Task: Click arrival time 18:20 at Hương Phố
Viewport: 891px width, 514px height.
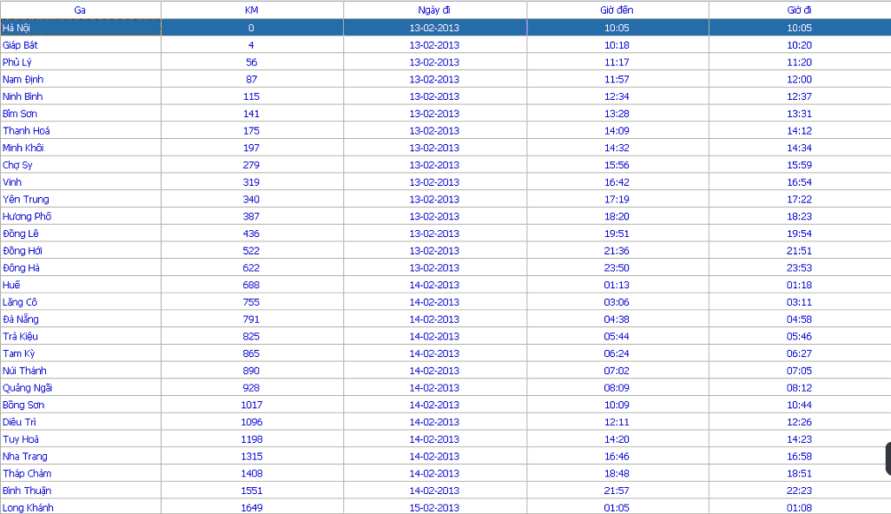Action: [x=617, y=216]
